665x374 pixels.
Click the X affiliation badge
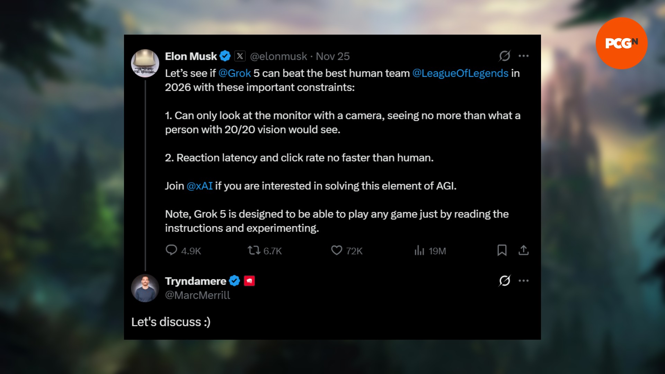pyautogui.click(x=240, y=56)
